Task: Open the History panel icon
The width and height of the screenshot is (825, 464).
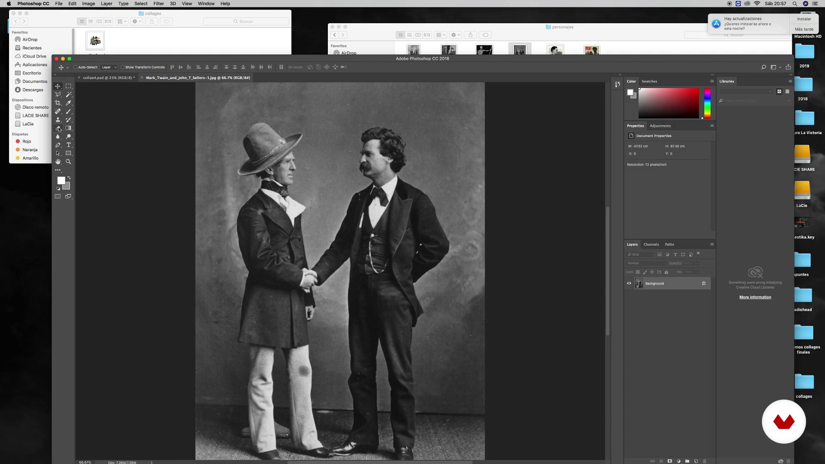Action: click(x=617, y=84)
